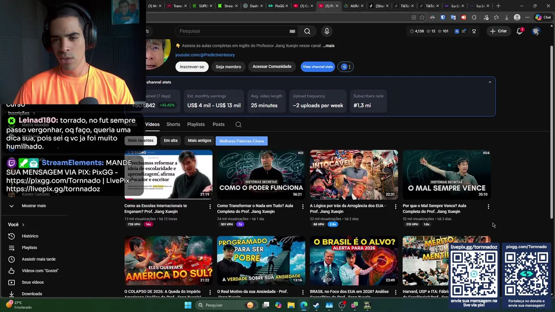
Task: Open options menu for 'O Real Motivo da sua Ansiedade' video
Action: click(x=303, y=292)
